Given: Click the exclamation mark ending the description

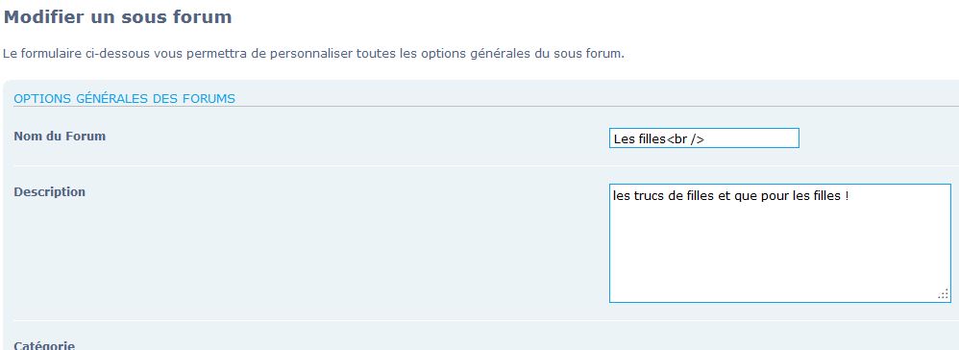Looking at the screenshot, I should pos(847,196).
